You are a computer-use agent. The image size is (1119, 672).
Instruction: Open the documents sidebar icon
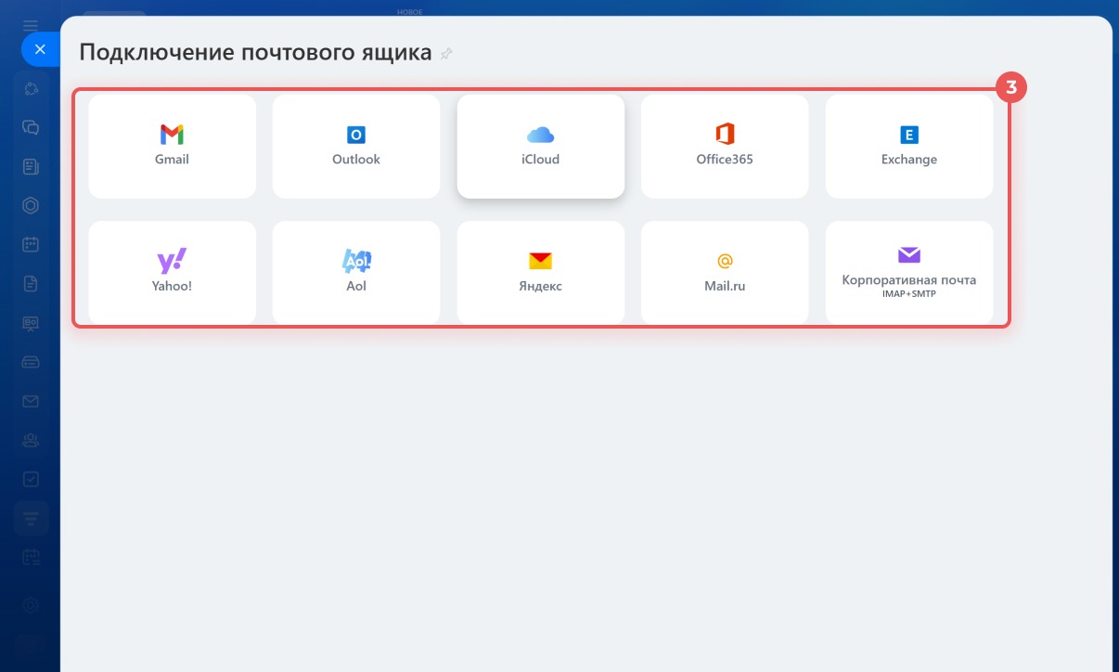tap(31, 284)
